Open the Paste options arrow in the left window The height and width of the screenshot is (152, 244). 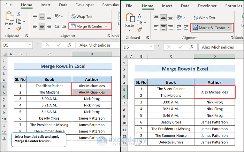(x=9, y=29)
